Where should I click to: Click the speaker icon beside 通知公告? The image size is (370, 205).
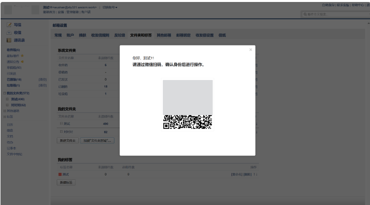22,62
